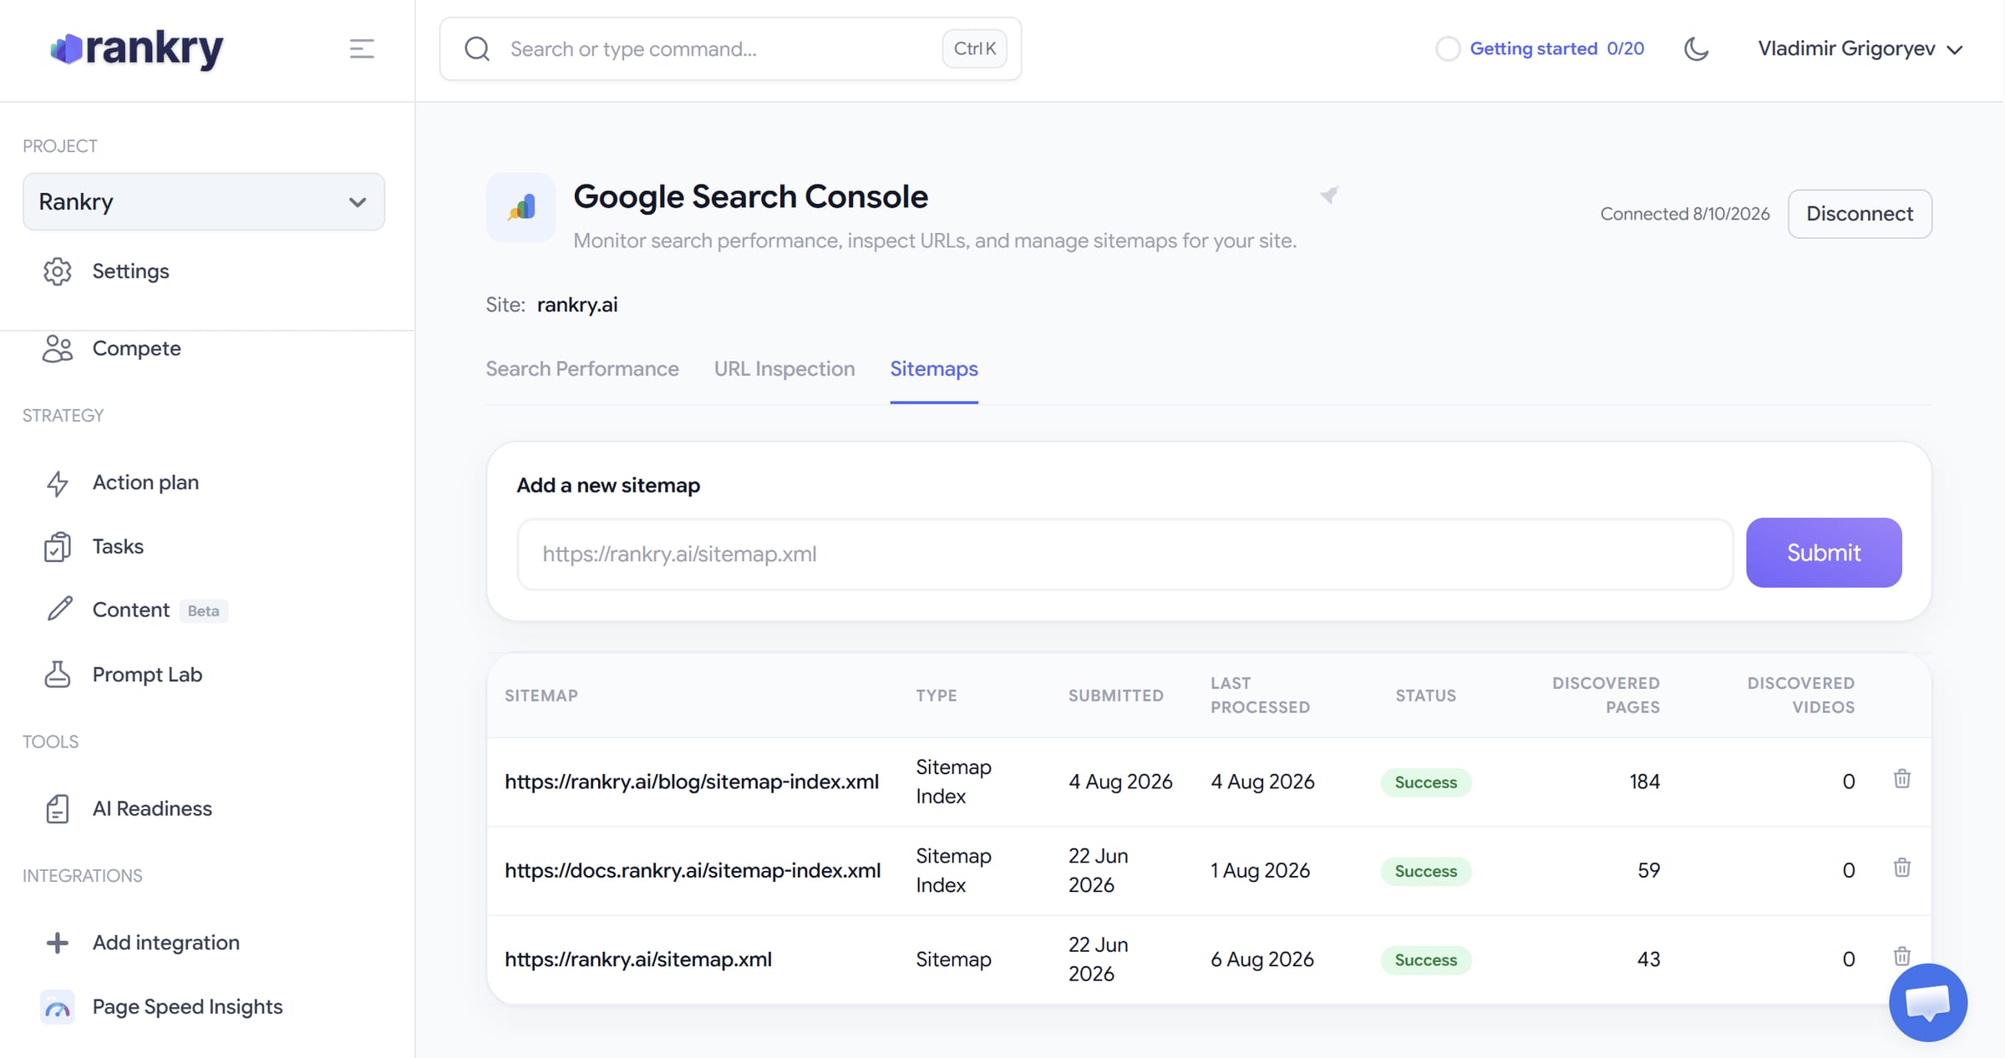2005x1058 pixels.
Task: Click the Beta badge next to Content
Action: click(203, 611)
